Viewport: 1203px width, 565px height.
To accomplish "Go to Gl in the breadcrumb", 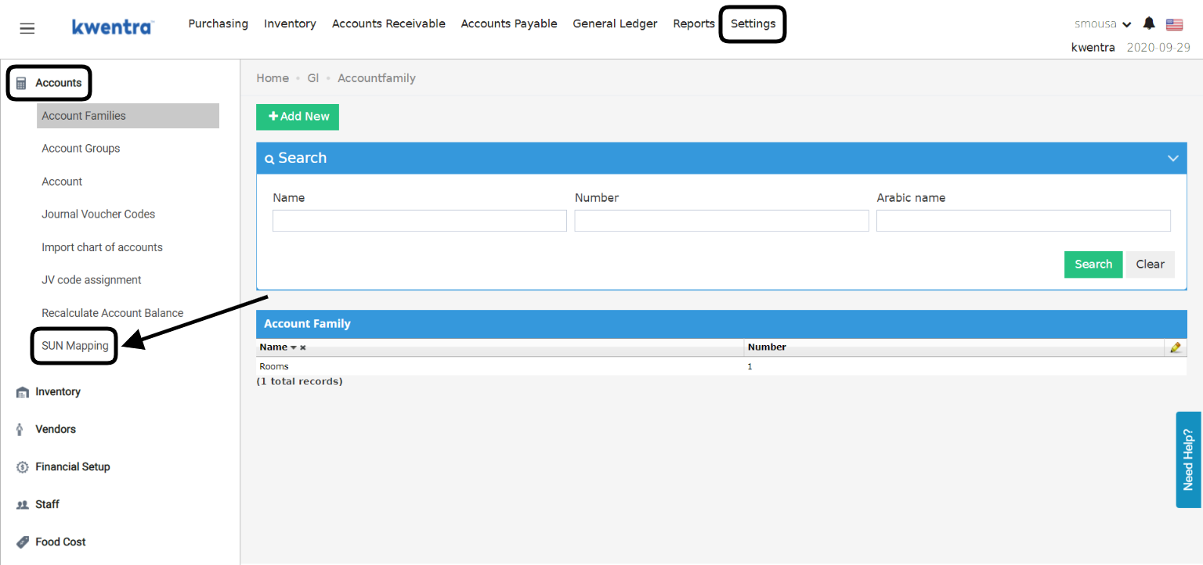I will 313,78.
